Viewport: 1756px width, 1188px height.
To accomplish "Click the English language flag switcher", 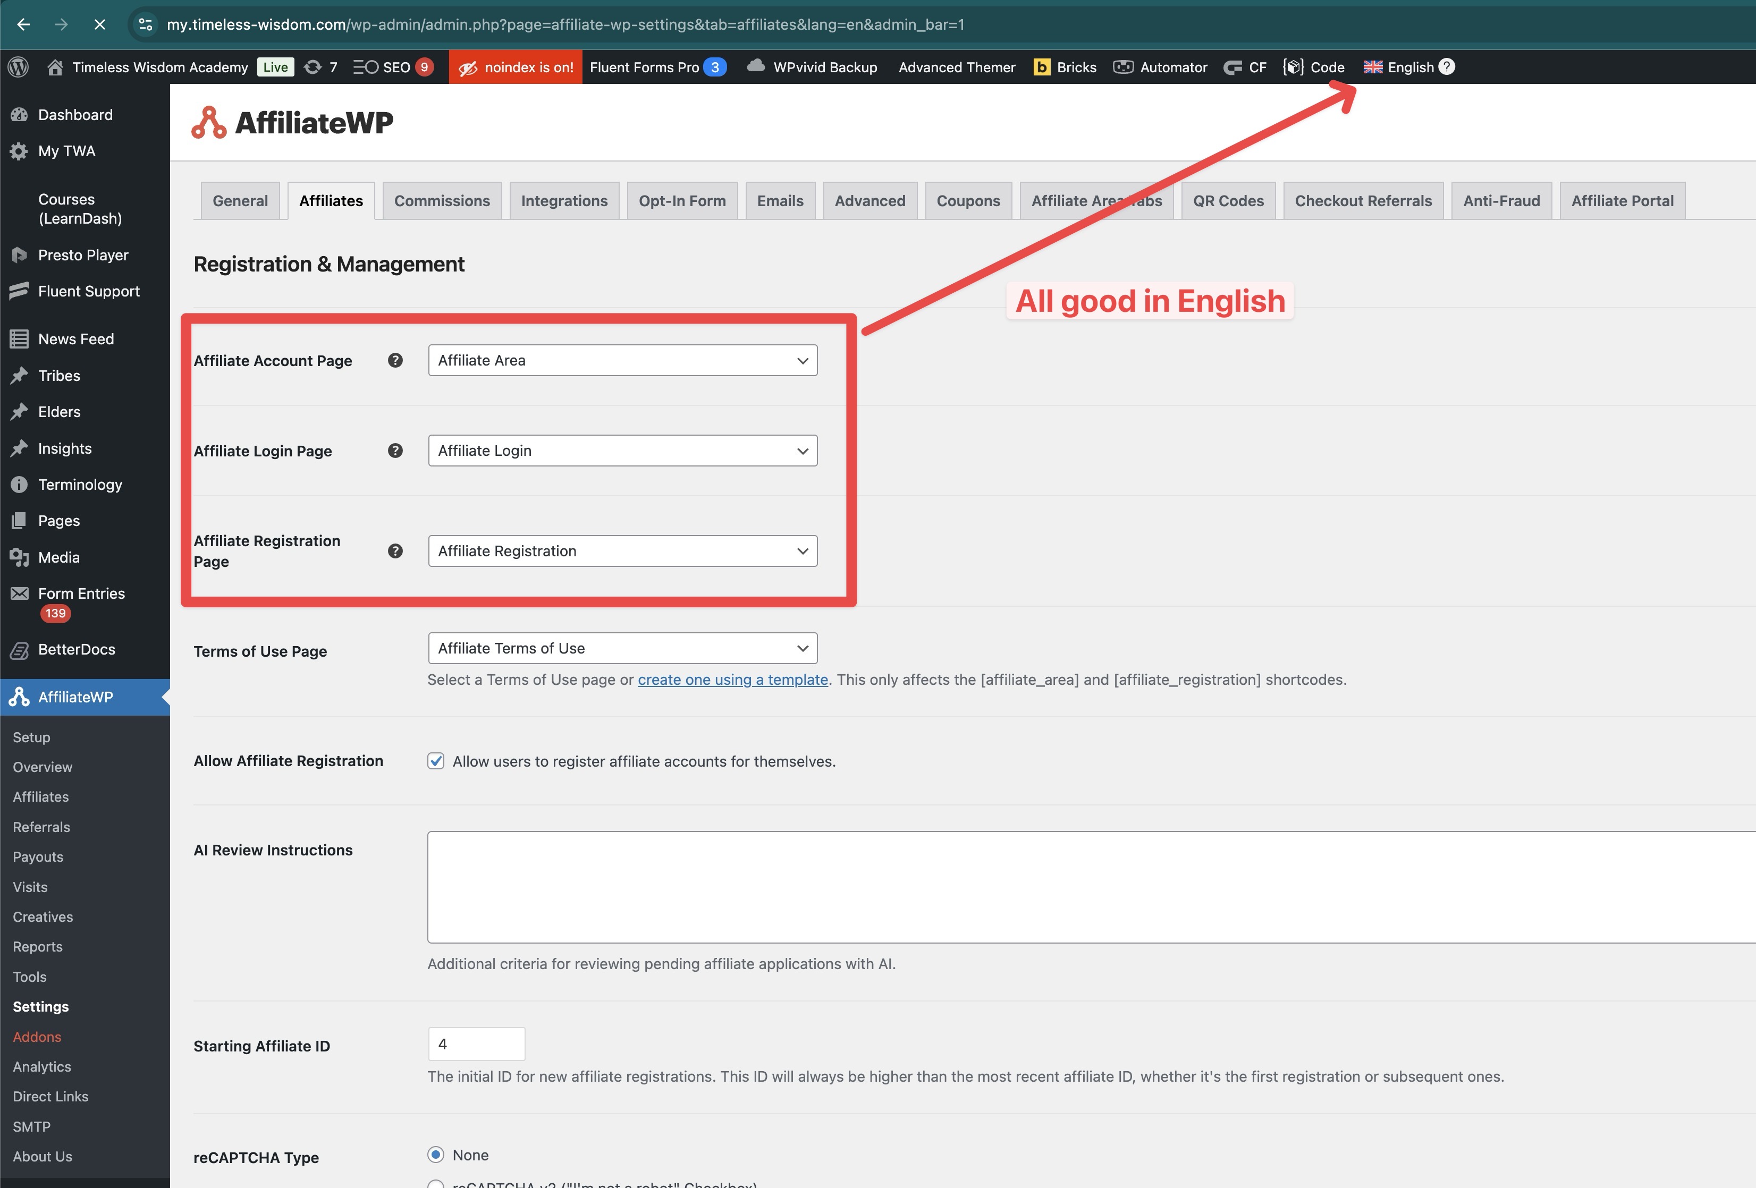I will 1372,67.
